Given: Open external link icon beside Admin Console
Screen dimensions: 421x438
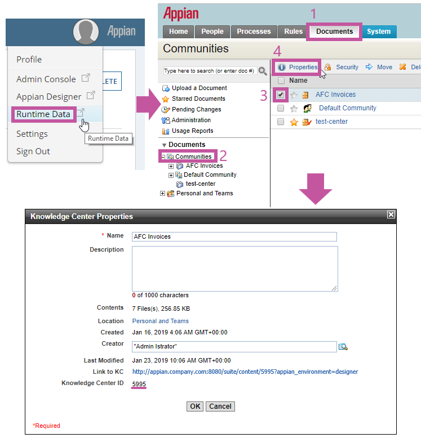Looking at the screenshot, I should (x=86, y=78).
